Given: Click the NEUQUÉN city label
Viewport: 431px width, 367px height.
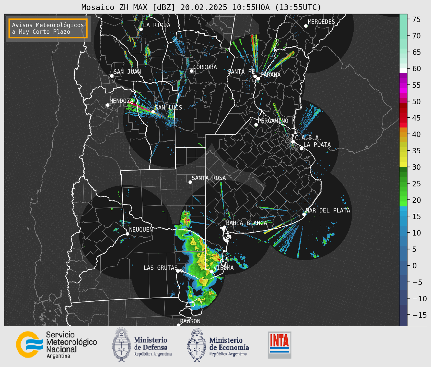Looking at the screenshot, I should tap(141, 229).
